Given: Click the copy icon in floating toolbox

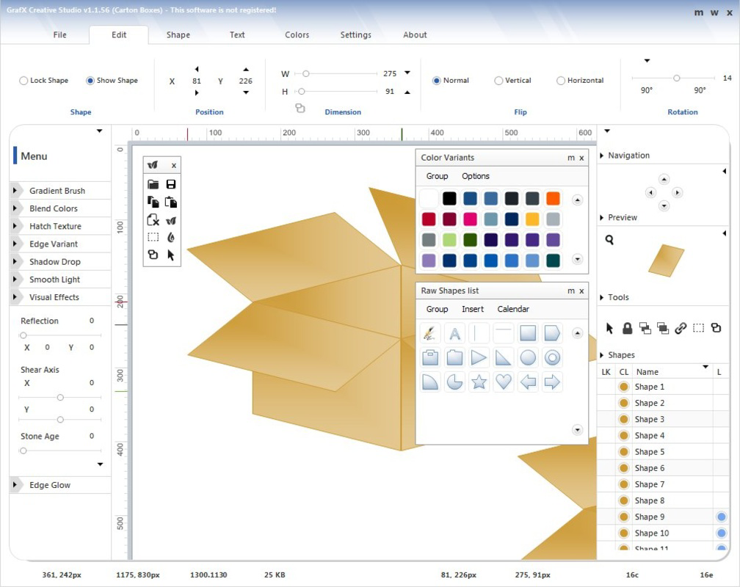Looking at the screenshot, I should (153, 202).
